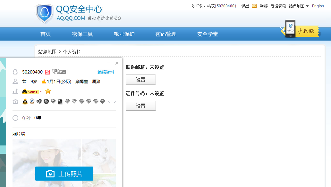Click the 退出 logout link

[x=245, y=6]
